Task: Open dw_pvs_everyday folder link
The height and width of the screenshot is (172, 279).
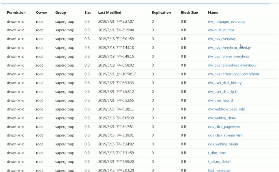Action: pos(222,39)
